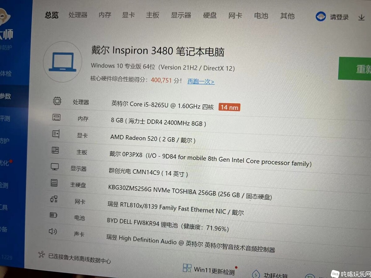Switch to the 网卡 tab
This screenshot has height=278, width=371.
235,16
